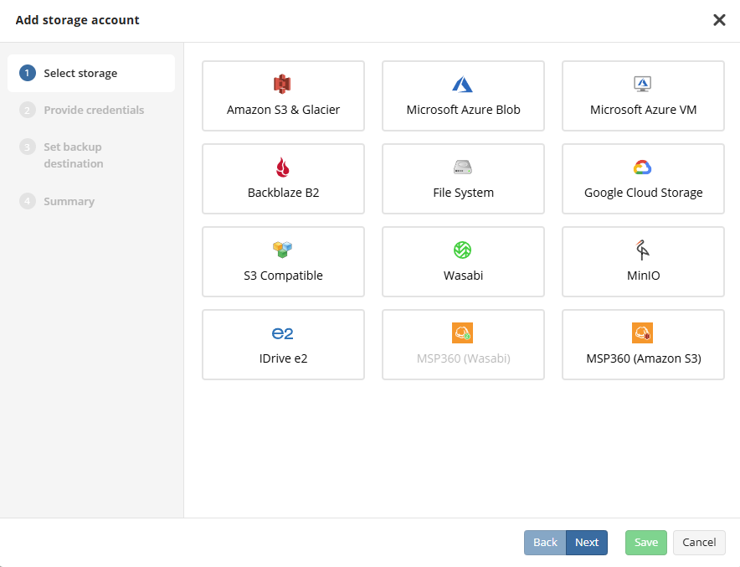Click the greyed MSP360 (Wasabi) tile

coord(463,345)
